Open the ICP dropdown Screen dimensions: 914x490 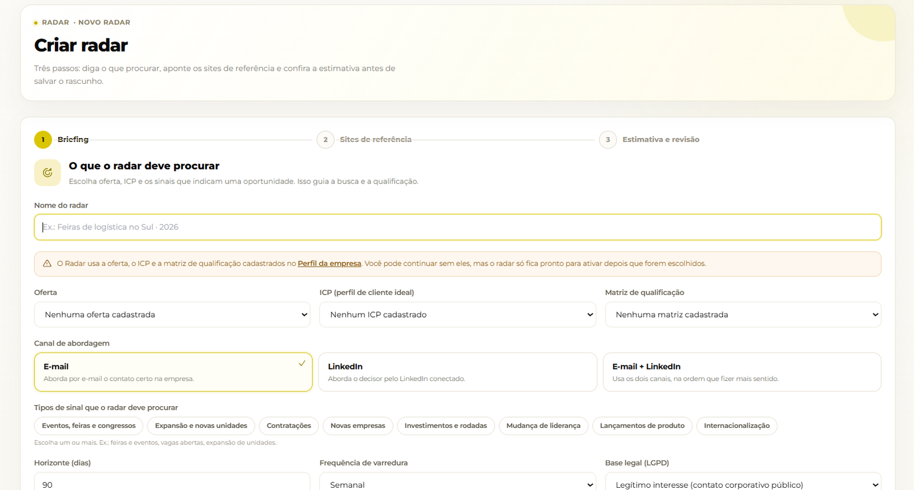(458, 315)
